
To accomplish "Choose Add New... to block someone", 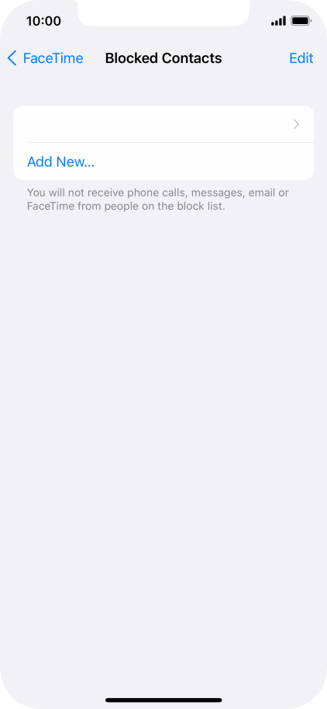I will click(x=61, y=162).
